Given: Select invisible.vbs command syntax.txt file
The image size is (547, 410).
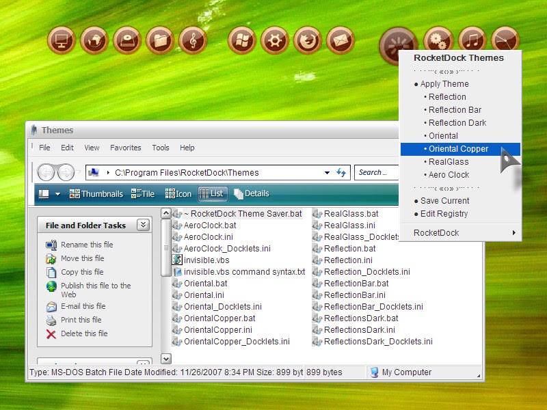Looking at the screenshot, I should 239,272.
